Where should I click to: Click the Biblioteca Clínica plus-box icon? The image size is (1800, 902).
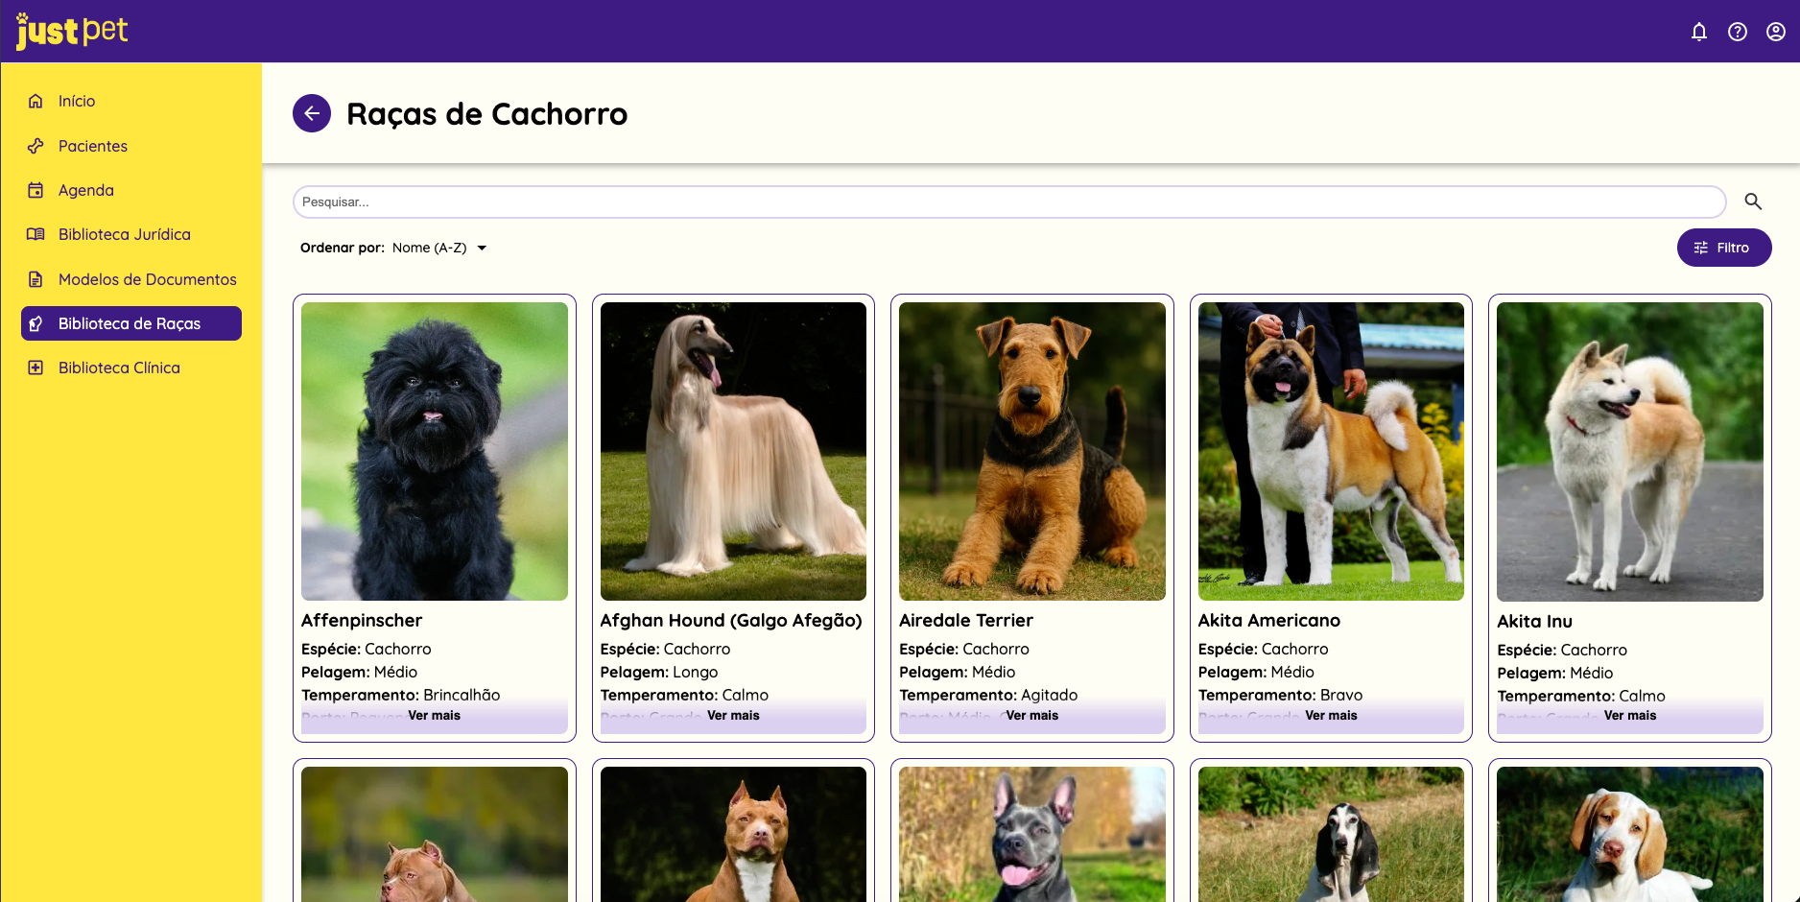coord(36,368)
